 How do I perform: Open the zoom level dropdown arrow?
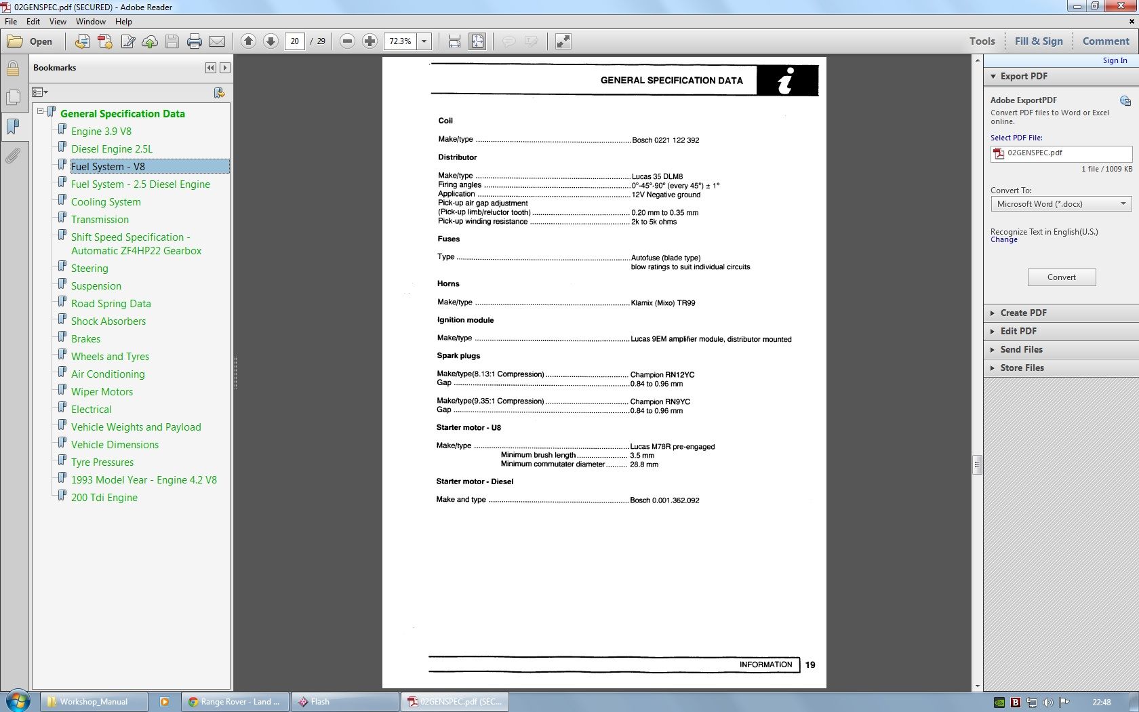(x=424, y=41)
